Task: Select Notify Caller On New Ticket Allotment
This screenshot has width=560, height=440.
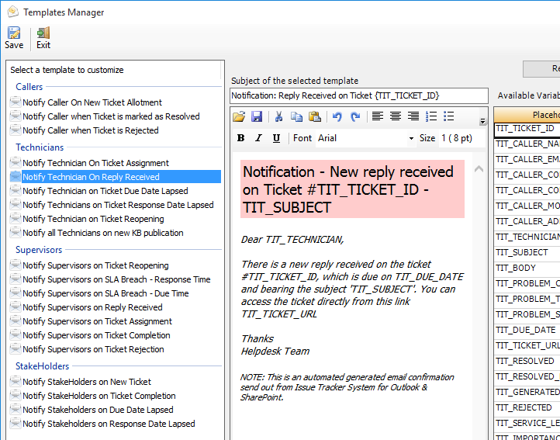Action: pos(92,102)
